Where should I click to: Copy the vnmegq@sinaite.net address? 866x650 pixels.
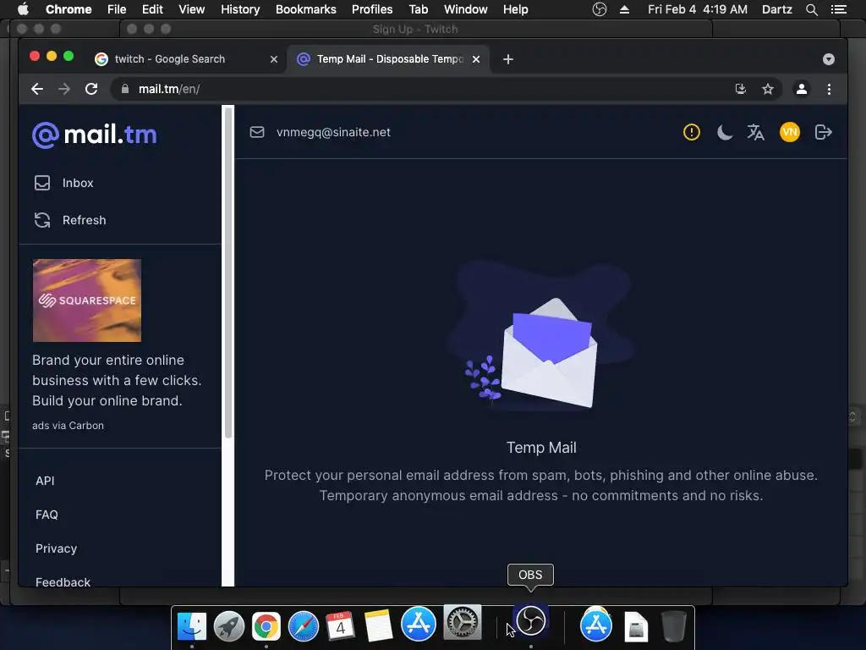click(x=333, y=132)
